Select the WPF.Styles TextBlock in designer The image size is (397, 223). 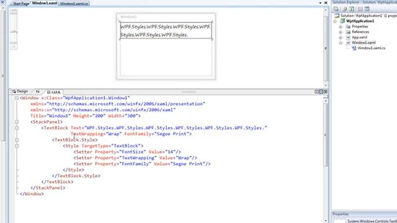click(166, 30)
